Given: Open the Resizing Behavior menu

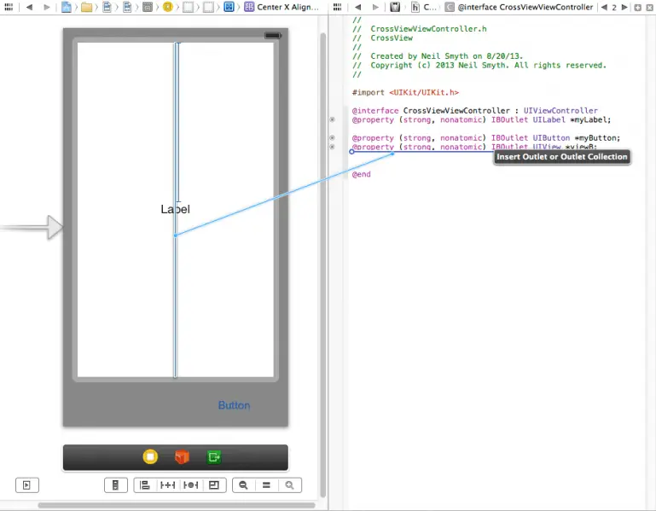Looking at the screenshot, I should tap(214, 485).
